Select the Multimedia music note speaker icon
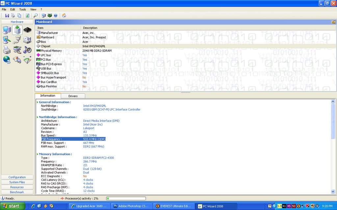The image size is (337, 210). click(27, 50)
